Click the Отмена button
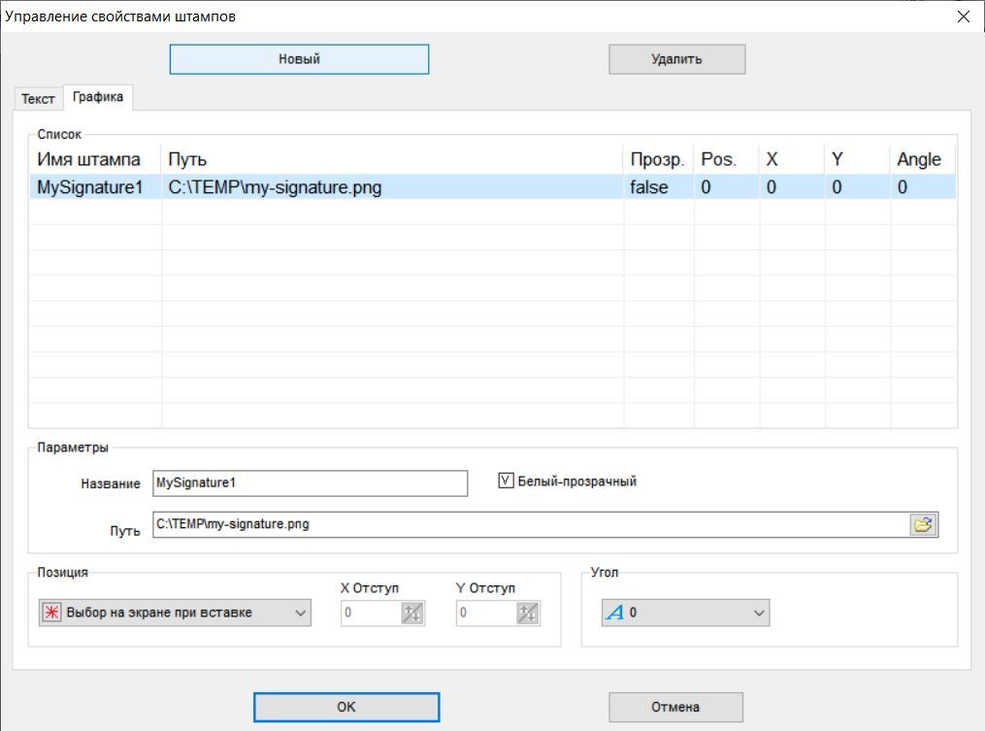The height and width of the screenshot is (731, 985). [675, 707]
